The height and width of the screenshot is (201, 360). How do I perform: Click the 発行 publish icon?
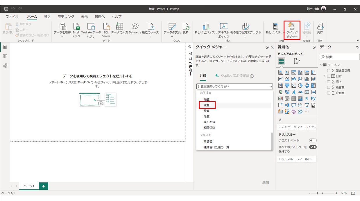coord(320,26)
